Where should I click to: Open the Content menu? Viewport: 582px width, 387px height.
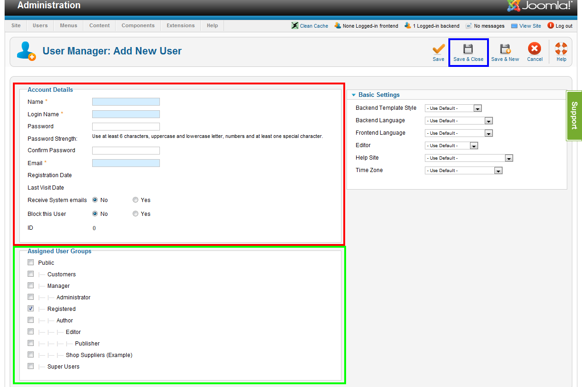pyautogui.click(x=100, y=25)
